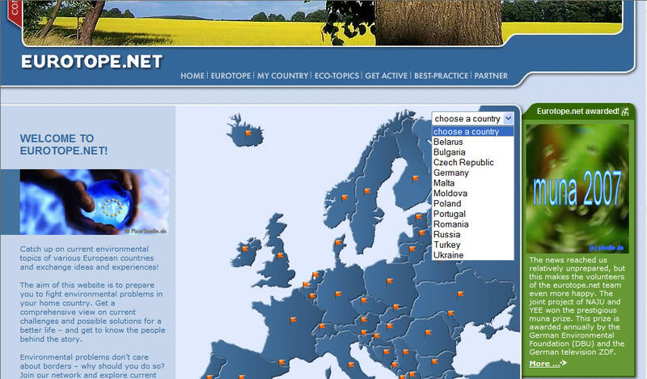Open the muna 2007 award image

pyautogui.click(x=577, y=188)
